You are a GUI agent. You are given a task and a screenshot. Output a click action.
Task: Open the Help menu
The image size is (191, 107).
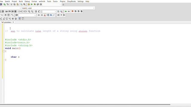click(87, 1)
